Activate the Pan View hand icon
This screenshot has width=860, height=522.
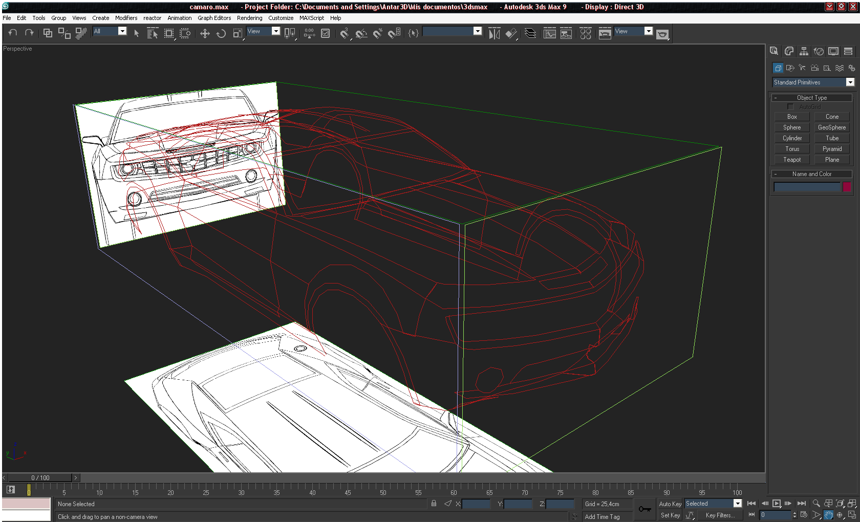[x=828, y=515]
